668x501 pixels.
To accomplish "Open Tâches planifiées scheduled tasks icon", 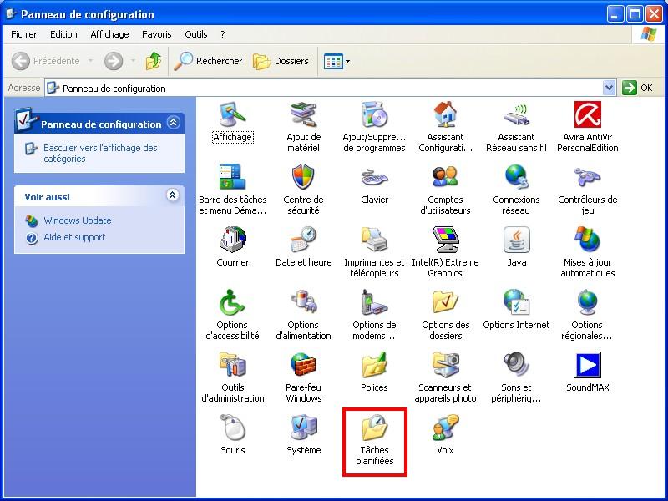I will [x=374, y=428].
